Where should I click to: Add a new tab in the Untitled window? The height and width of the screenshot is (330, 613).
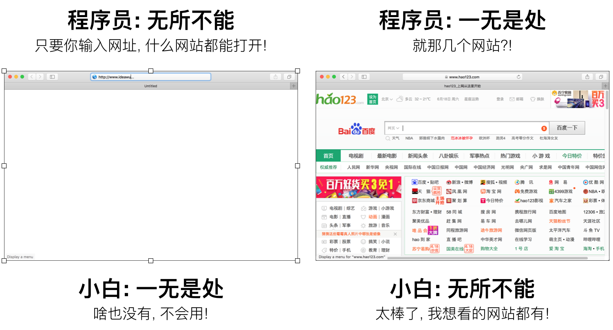[x=294, y=86]
